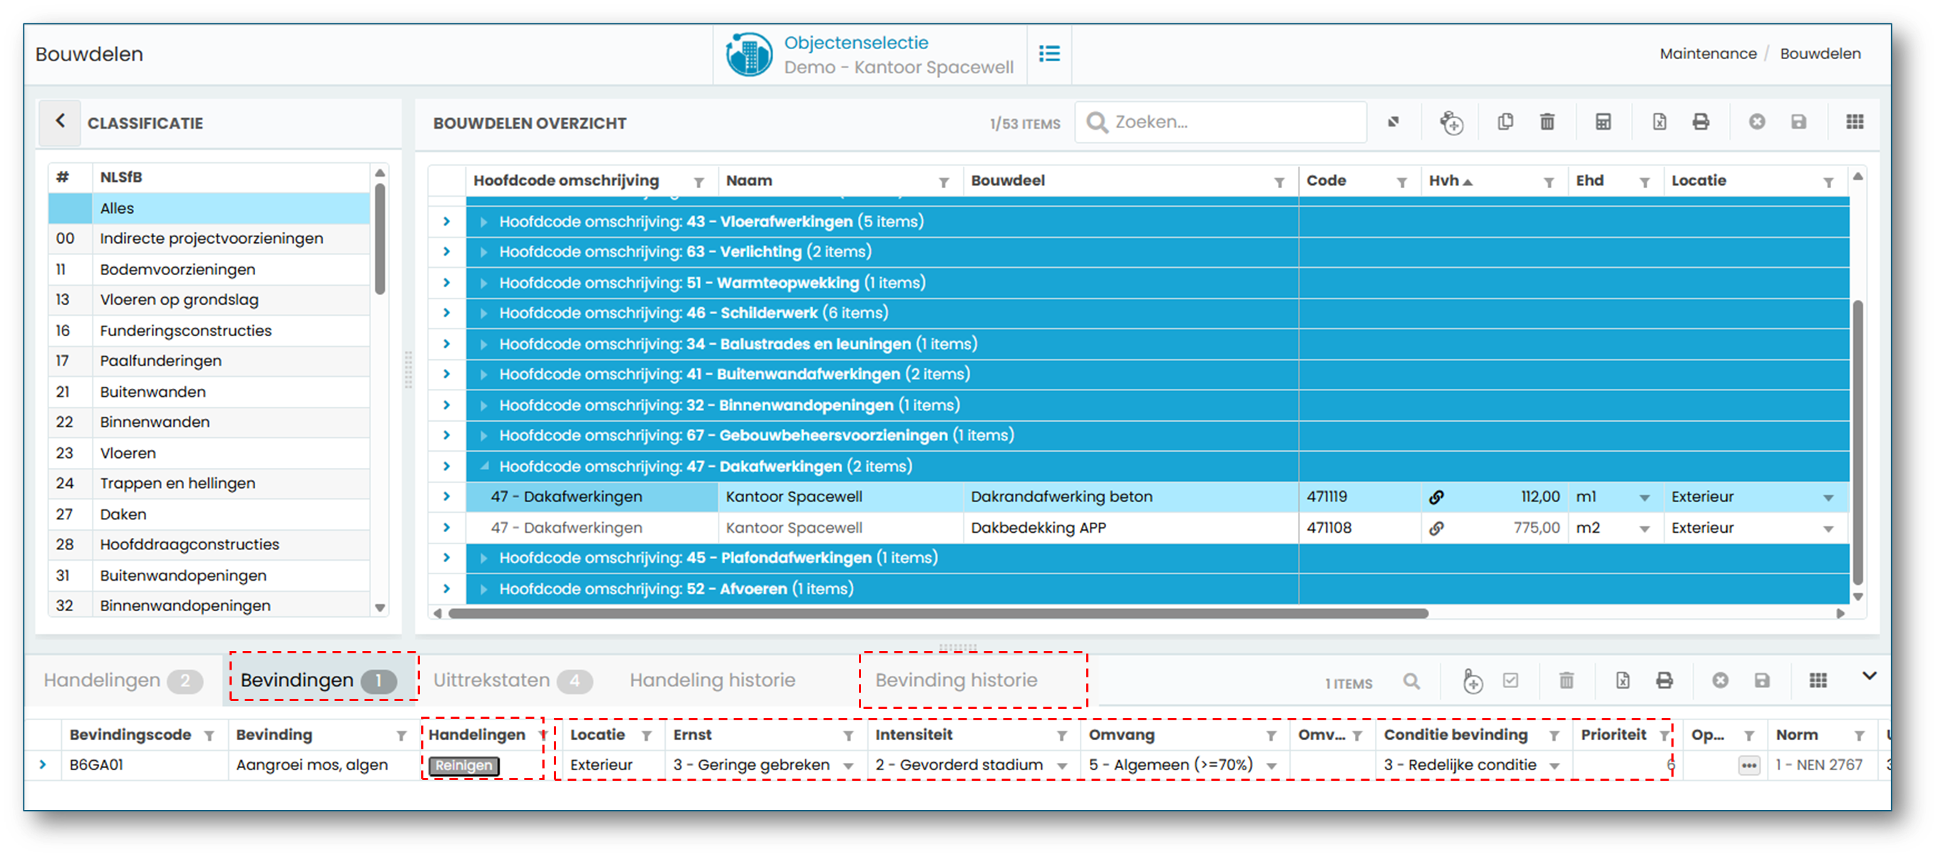This screenshot has width=1938, height=857.
Task: Click the collapse groups icon beside search
Action: pos(1393,122)
